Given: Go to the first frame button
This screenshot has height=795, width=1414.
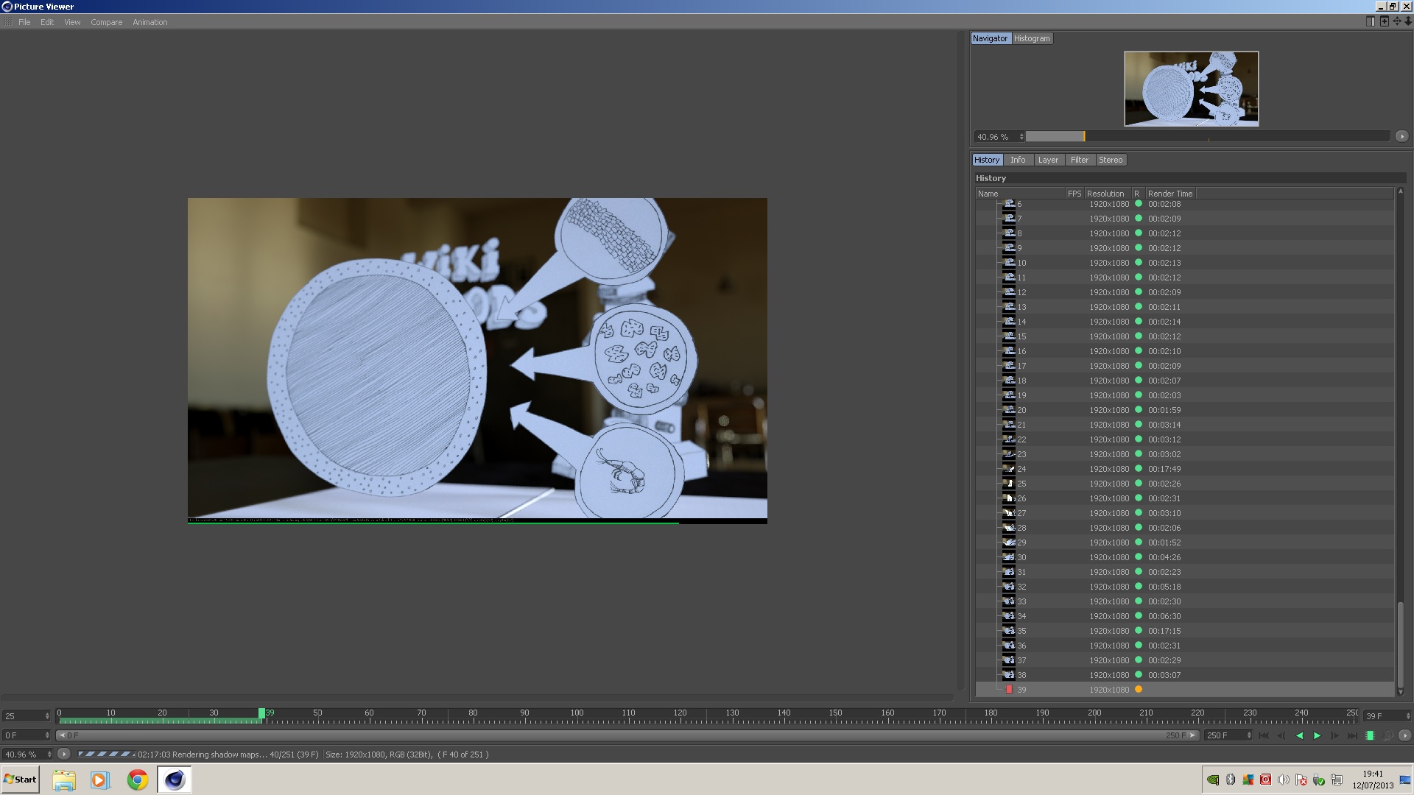Looking at the screenshot, I should (1264, 735).
